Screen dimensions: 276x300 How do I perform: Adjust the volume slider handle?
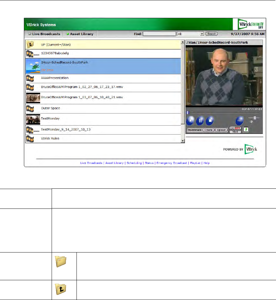click(255, 118)
